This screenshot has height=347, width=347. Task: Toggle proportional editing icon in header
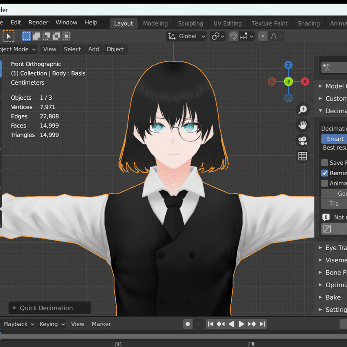pos(262,36)
